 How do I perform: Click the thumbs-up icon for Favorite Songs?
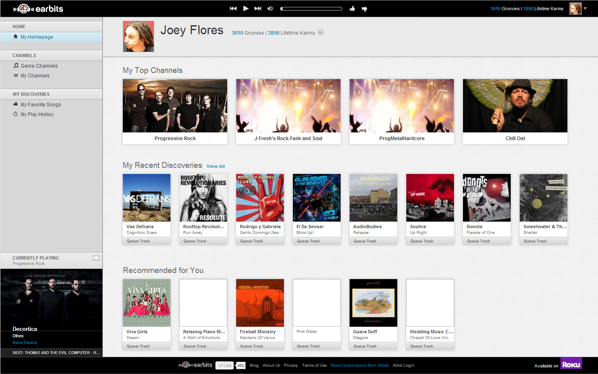coord(16,104)
